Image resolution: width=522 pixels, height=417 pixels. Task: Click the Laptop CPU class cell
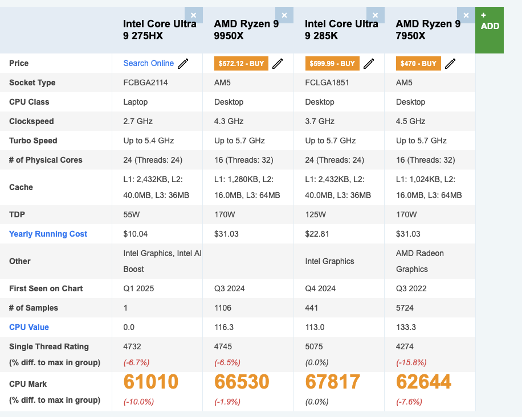[x=135, y=102]
